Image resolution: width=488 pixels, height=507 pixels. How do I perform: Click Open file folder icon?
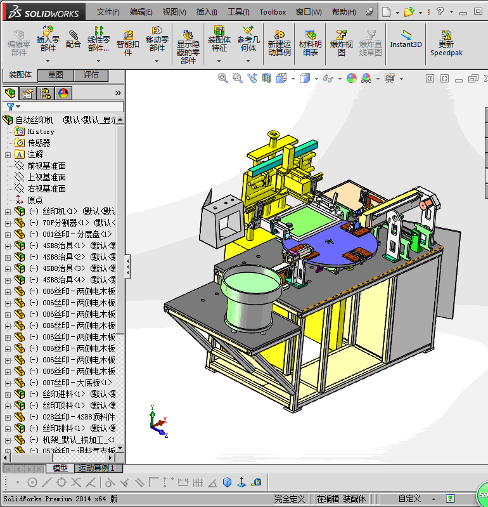[409, 12]
